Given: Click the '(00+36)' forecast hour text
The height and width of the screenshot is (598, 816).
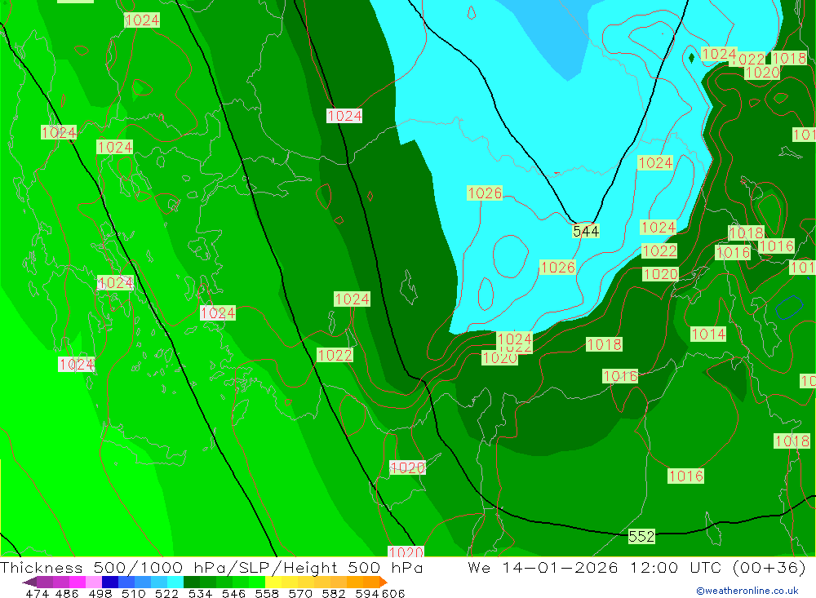Looking at the screenshot, I should click(769, 567).
